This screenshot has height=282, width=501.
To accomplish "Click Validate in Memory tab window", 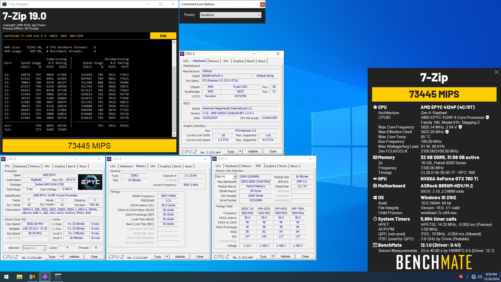I will [x=180, y=257].
